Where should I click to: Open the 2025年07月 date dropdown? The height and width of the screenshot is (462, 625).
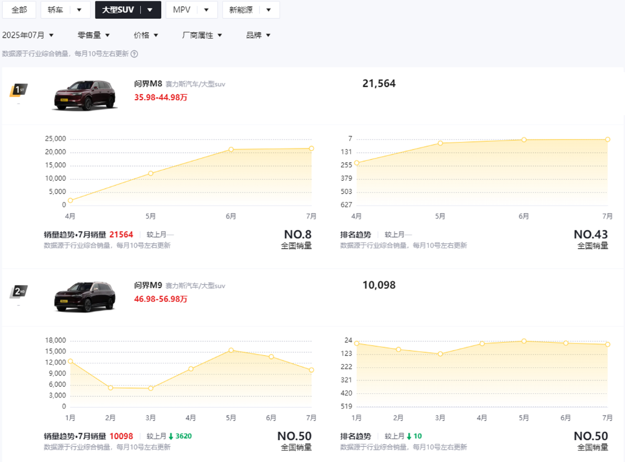tap(28, 35)
